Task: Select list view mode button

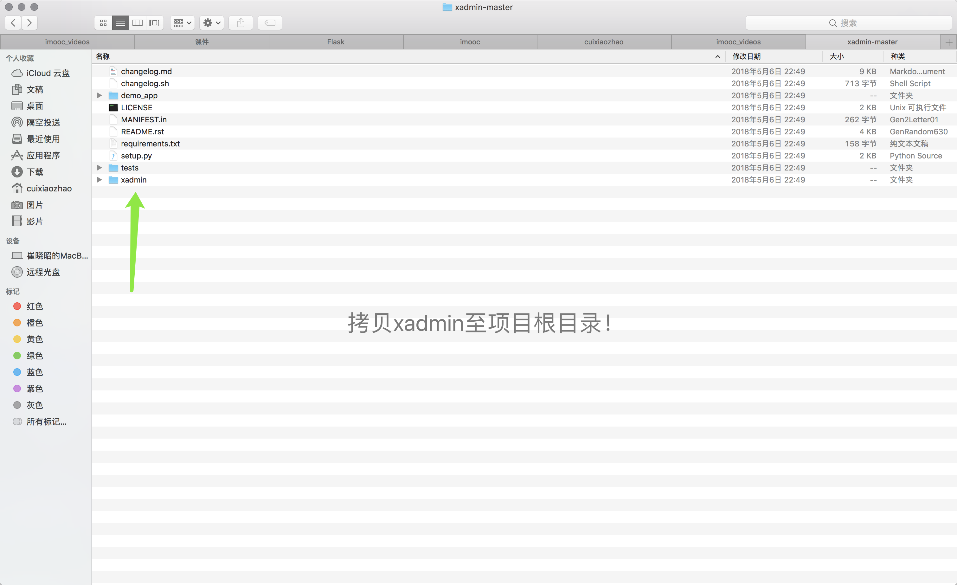Action: [120, 23]
